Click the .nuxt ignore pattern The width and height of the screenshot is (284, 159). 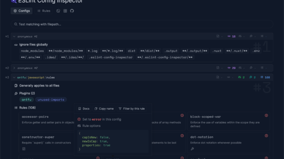coord(217,51)
